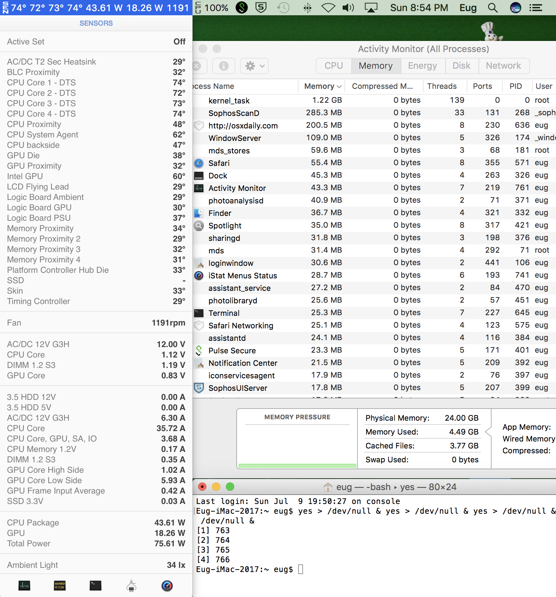The height and width of the screenshot is (597, 556).
Task: Sort by the User column header
Action: (x=544, y=86)
